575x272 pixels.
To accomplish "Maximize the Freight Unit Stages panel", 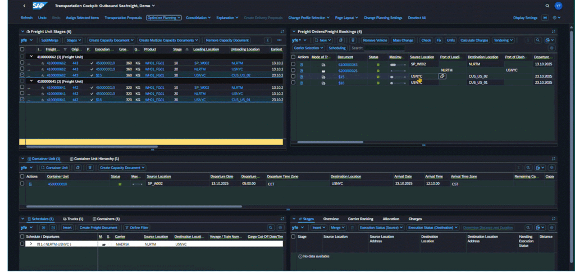I will pyautogui.click(x=282, y=31).
